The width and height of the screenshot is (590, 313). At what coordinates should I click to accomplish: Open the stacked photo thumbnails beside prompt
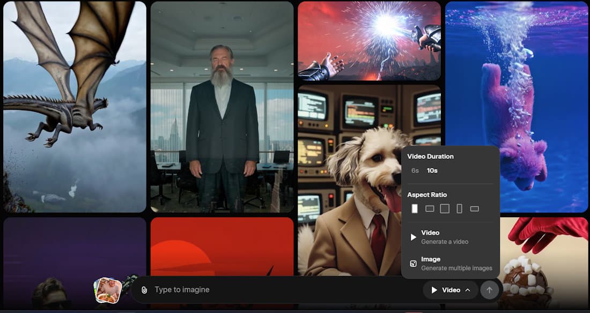click(108, 291)
